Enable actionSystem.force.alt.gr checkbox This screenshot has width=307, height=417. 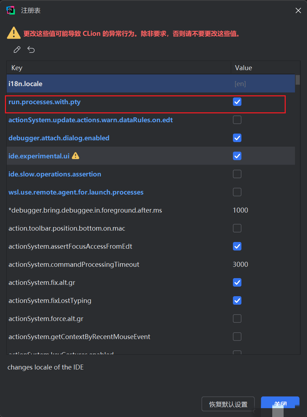point(237,319)
